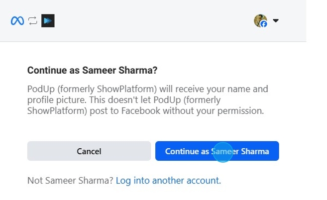Expand the account dropdown arrow
Viewport: 327px width, 200px height.
(276, 20)
